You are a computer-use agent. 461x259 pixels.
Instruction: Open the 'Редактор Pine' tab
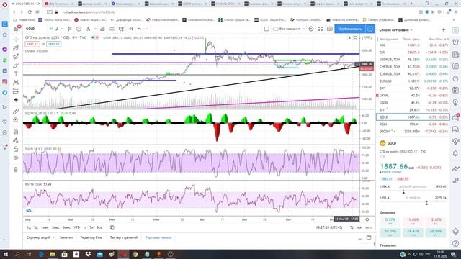click(x=91, y=237)
